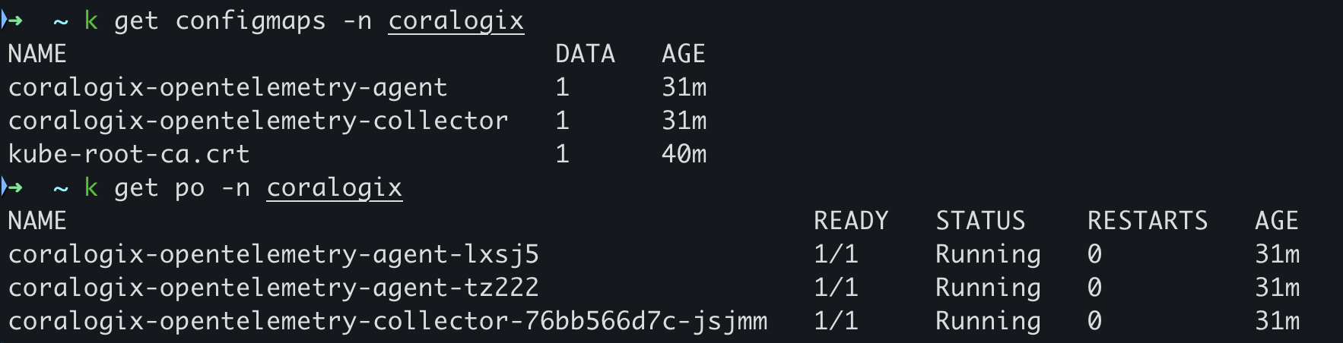Image resolution: width=1343 pixels, height=343 pixels.
Task: Click the tilde in the first prompt
Action: (x=61, y=22)
